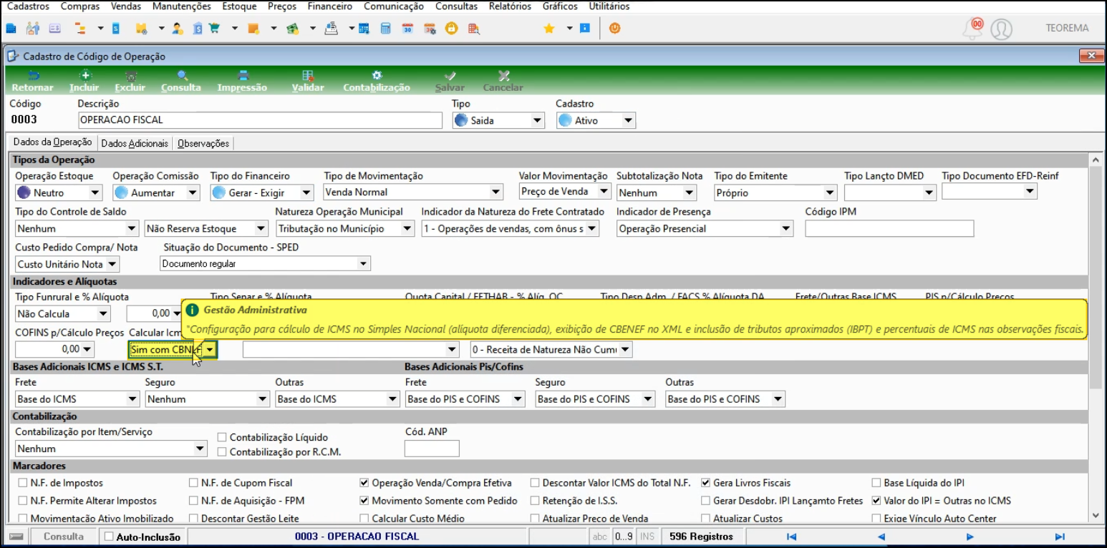The width and height of the screenshot is (1107, 548).
Task: Check the Retenção de I.S.S. box
Action: coord(536,501)
